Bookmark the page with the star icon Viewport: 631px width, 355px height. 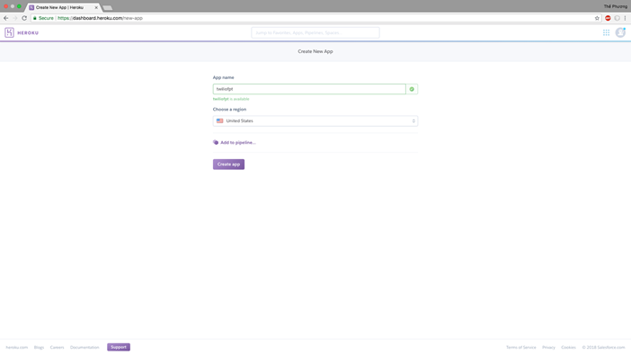click(597, 18)
